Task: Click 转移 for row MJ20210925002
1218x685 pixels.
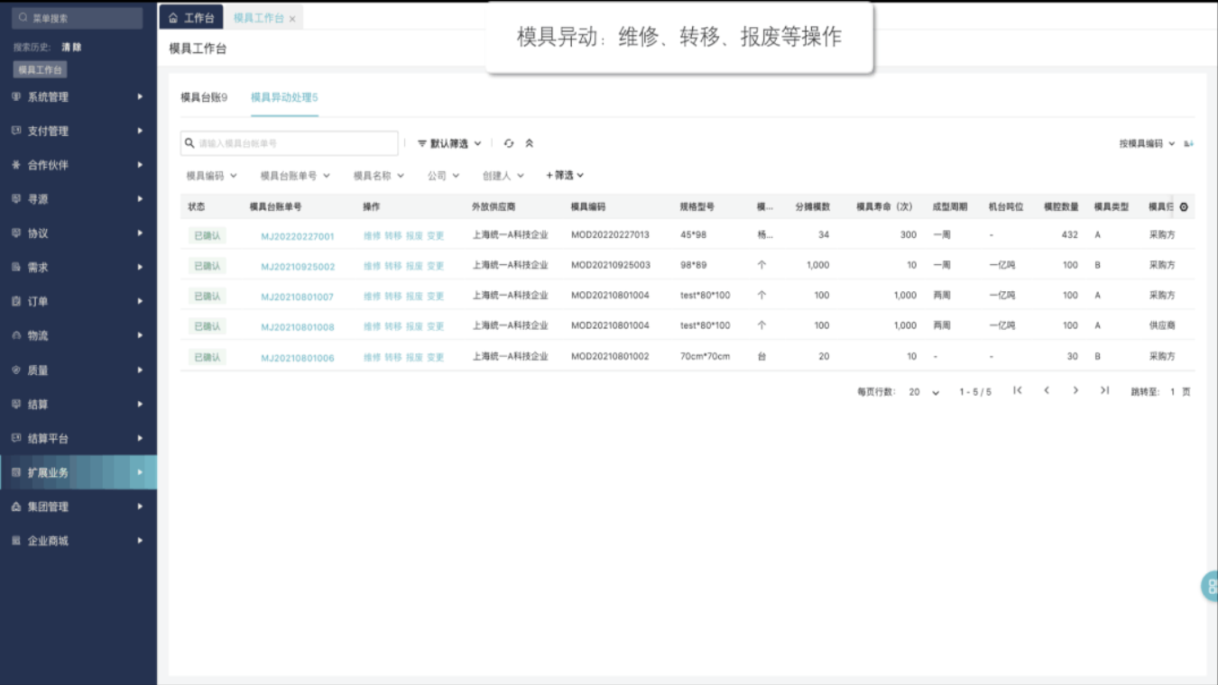Action: pos(393,266)
